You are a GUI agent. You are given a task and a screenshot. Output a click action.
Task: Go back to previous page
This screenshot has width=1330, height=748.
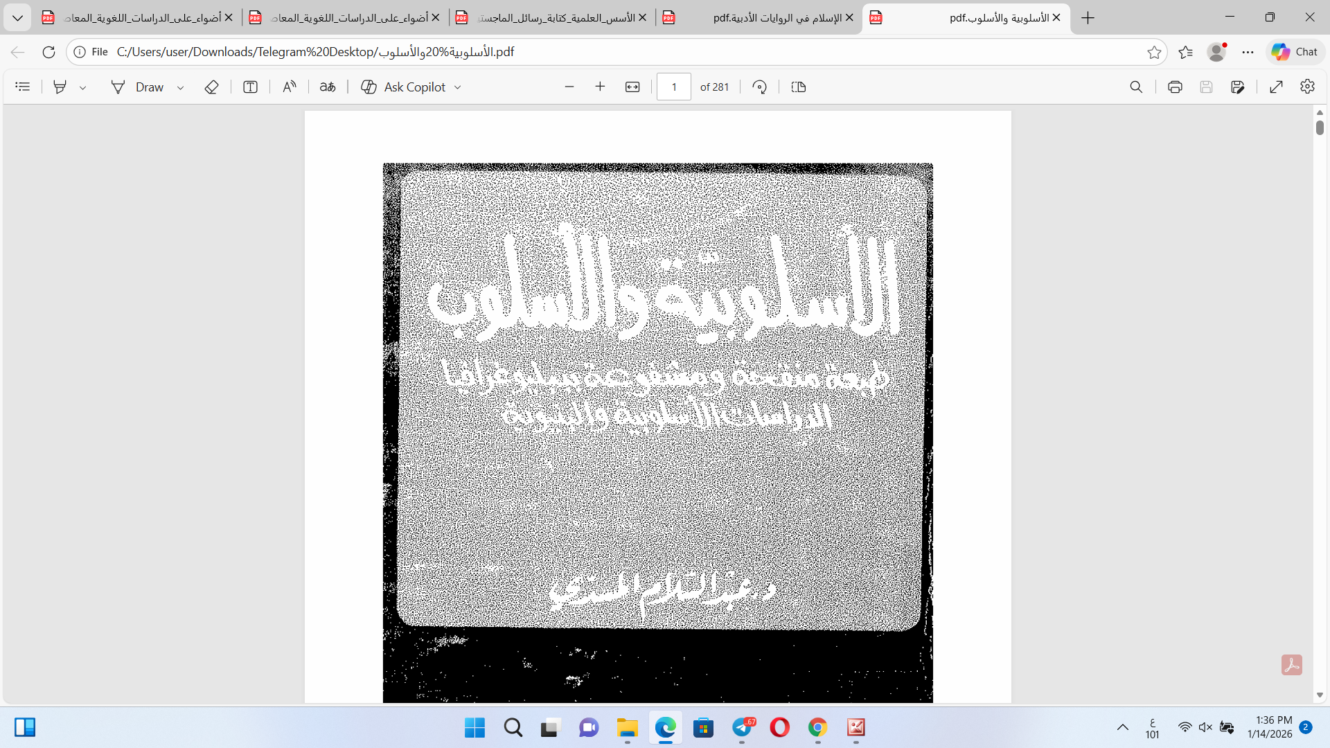17,52
